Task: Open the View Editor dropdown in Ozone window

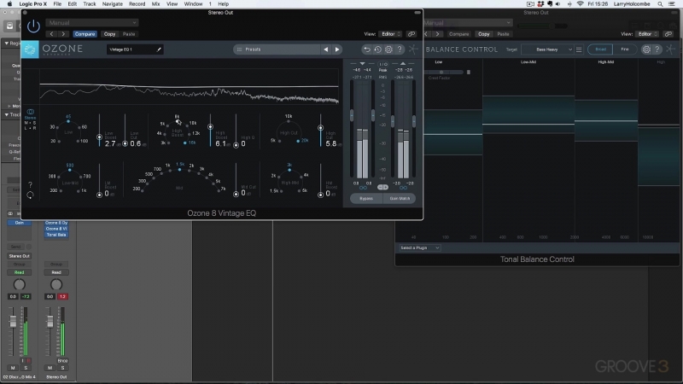Action: pos(391,34)
